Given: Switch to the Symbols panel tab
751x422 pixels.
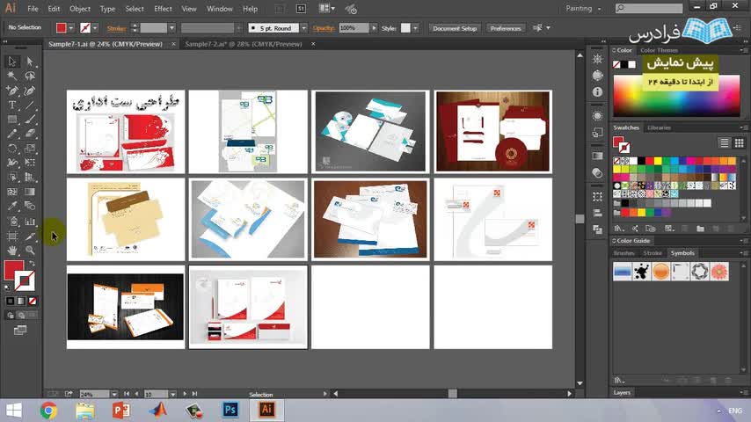Looking at the screenshot, I should [x=682, y=253].
